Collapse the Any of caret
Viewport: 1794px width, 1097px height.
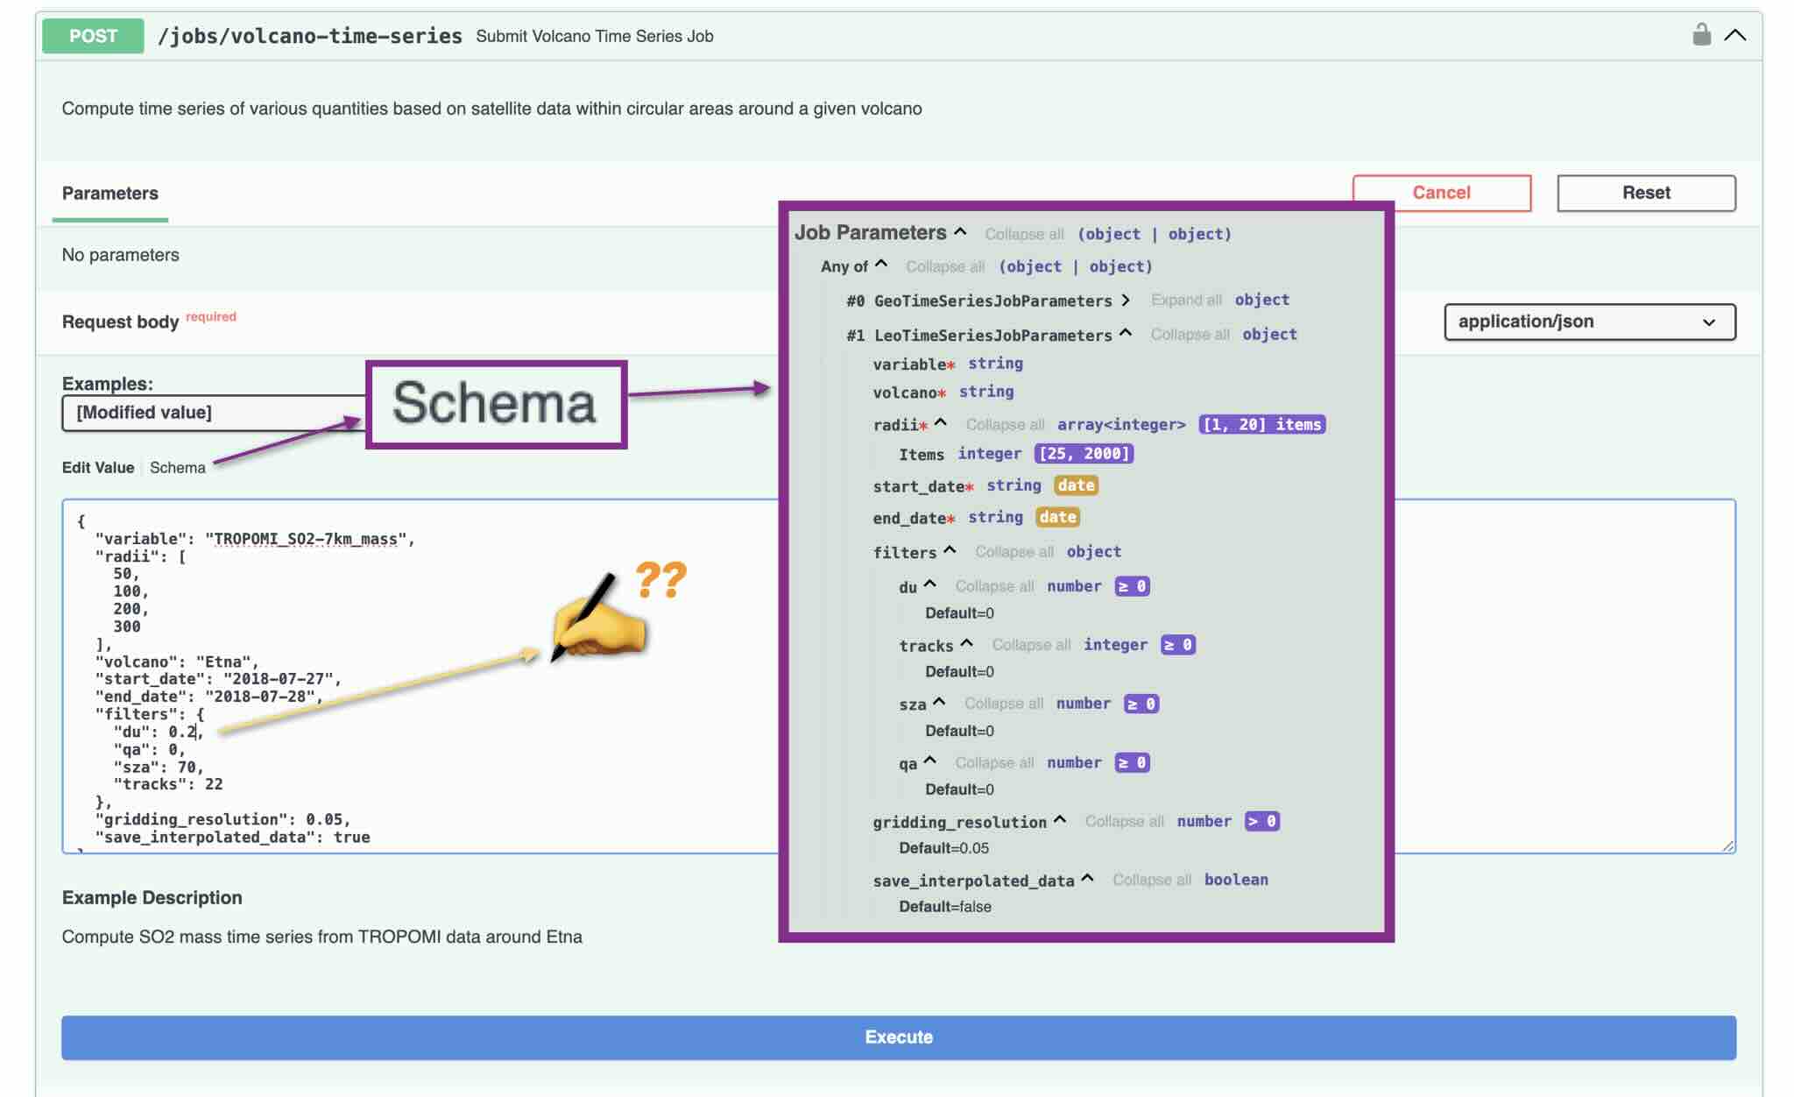click(x=881, y=265)
